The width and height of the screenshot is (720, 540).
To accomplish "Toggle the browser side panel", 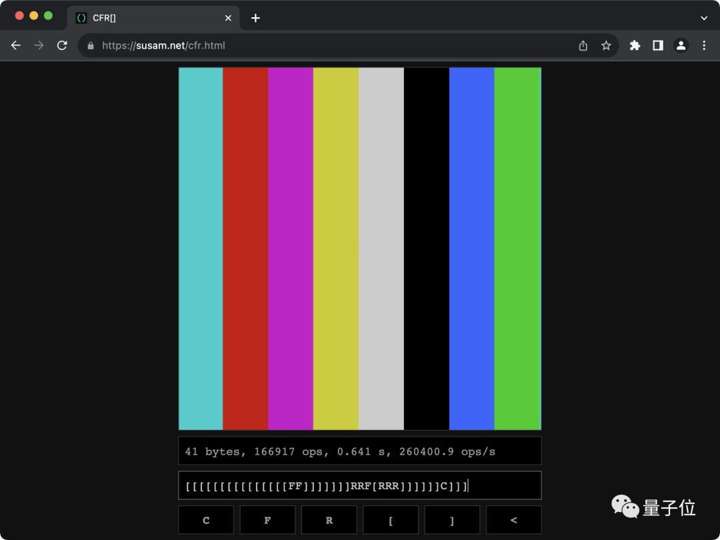I will (657, 45).
